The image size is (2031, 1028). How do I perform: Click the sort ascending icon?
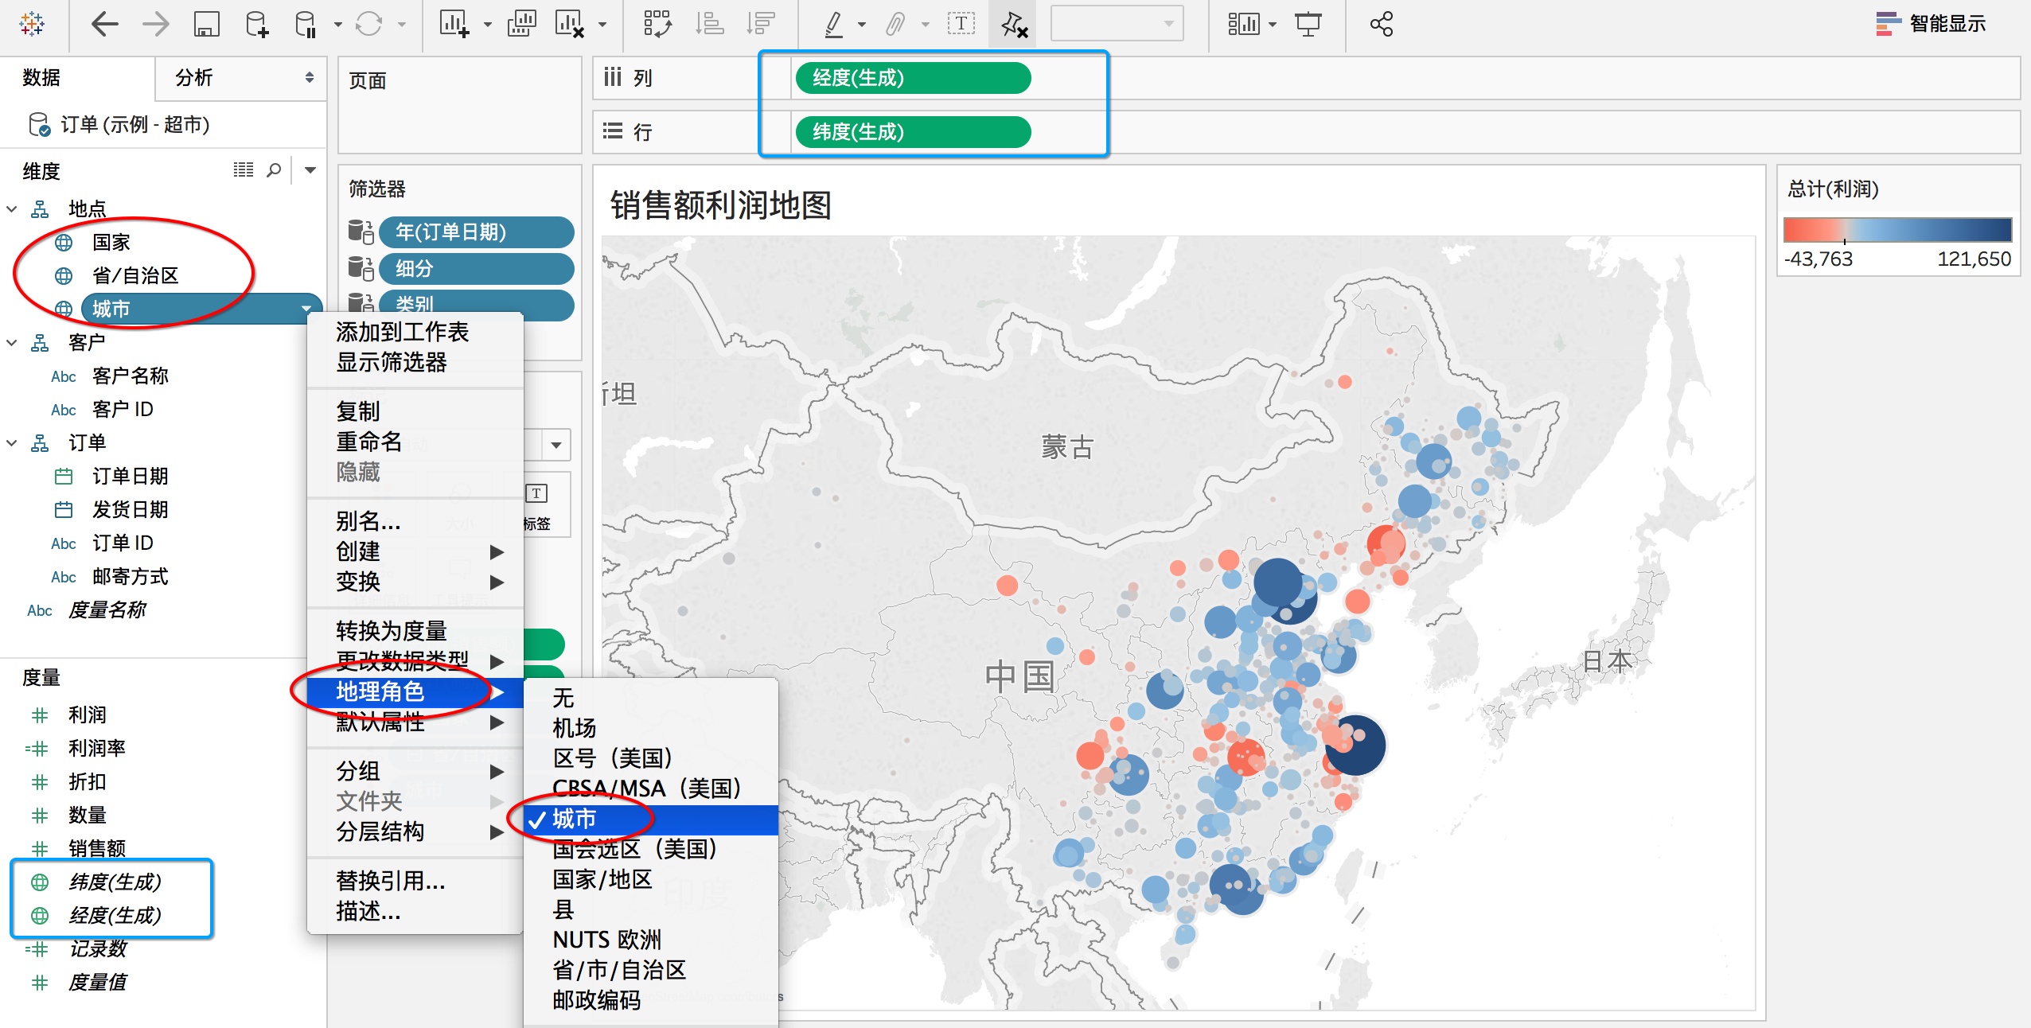click(x=709, y=24)
